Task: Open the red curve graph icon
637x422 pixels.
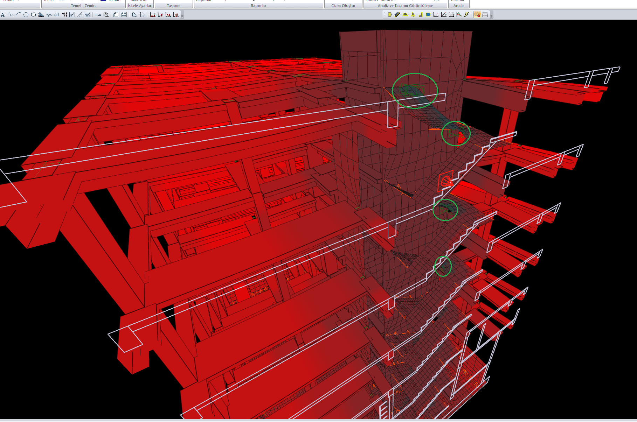Action: (x=436, y=15)
